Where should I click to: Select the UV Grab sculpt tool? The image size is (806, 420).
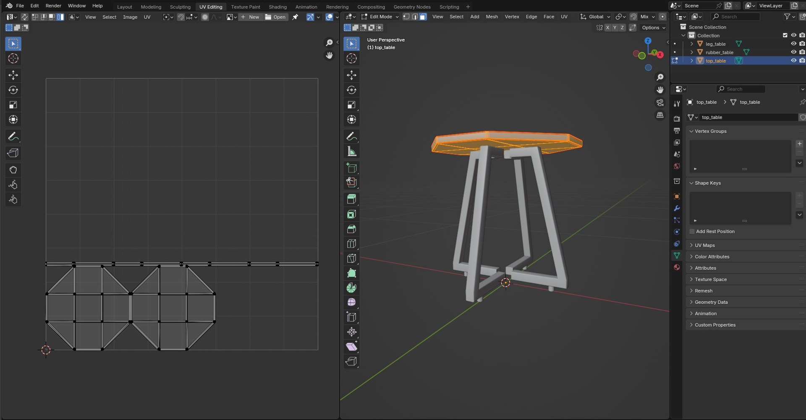[x=13, y=170]
